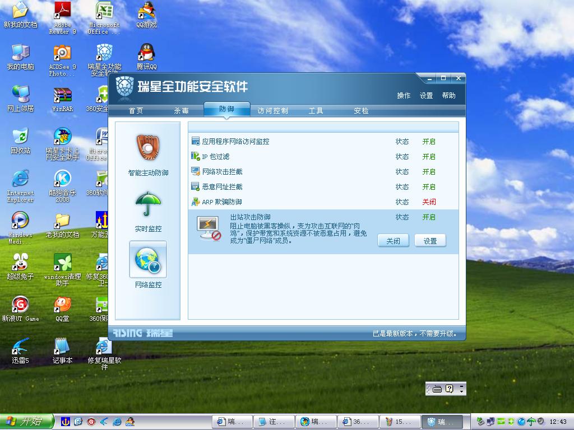Switch to the 杀毒 tab
The height and width of the screenshot is (430, 574).
click(x=182, y=110)
